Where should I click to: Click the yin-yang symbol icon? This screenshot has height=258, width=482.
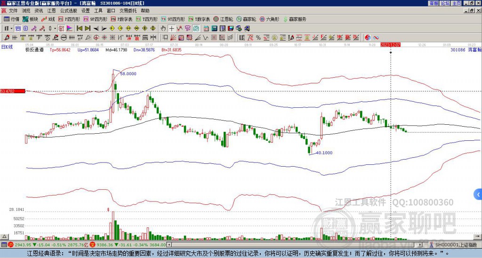coord(368,38)
